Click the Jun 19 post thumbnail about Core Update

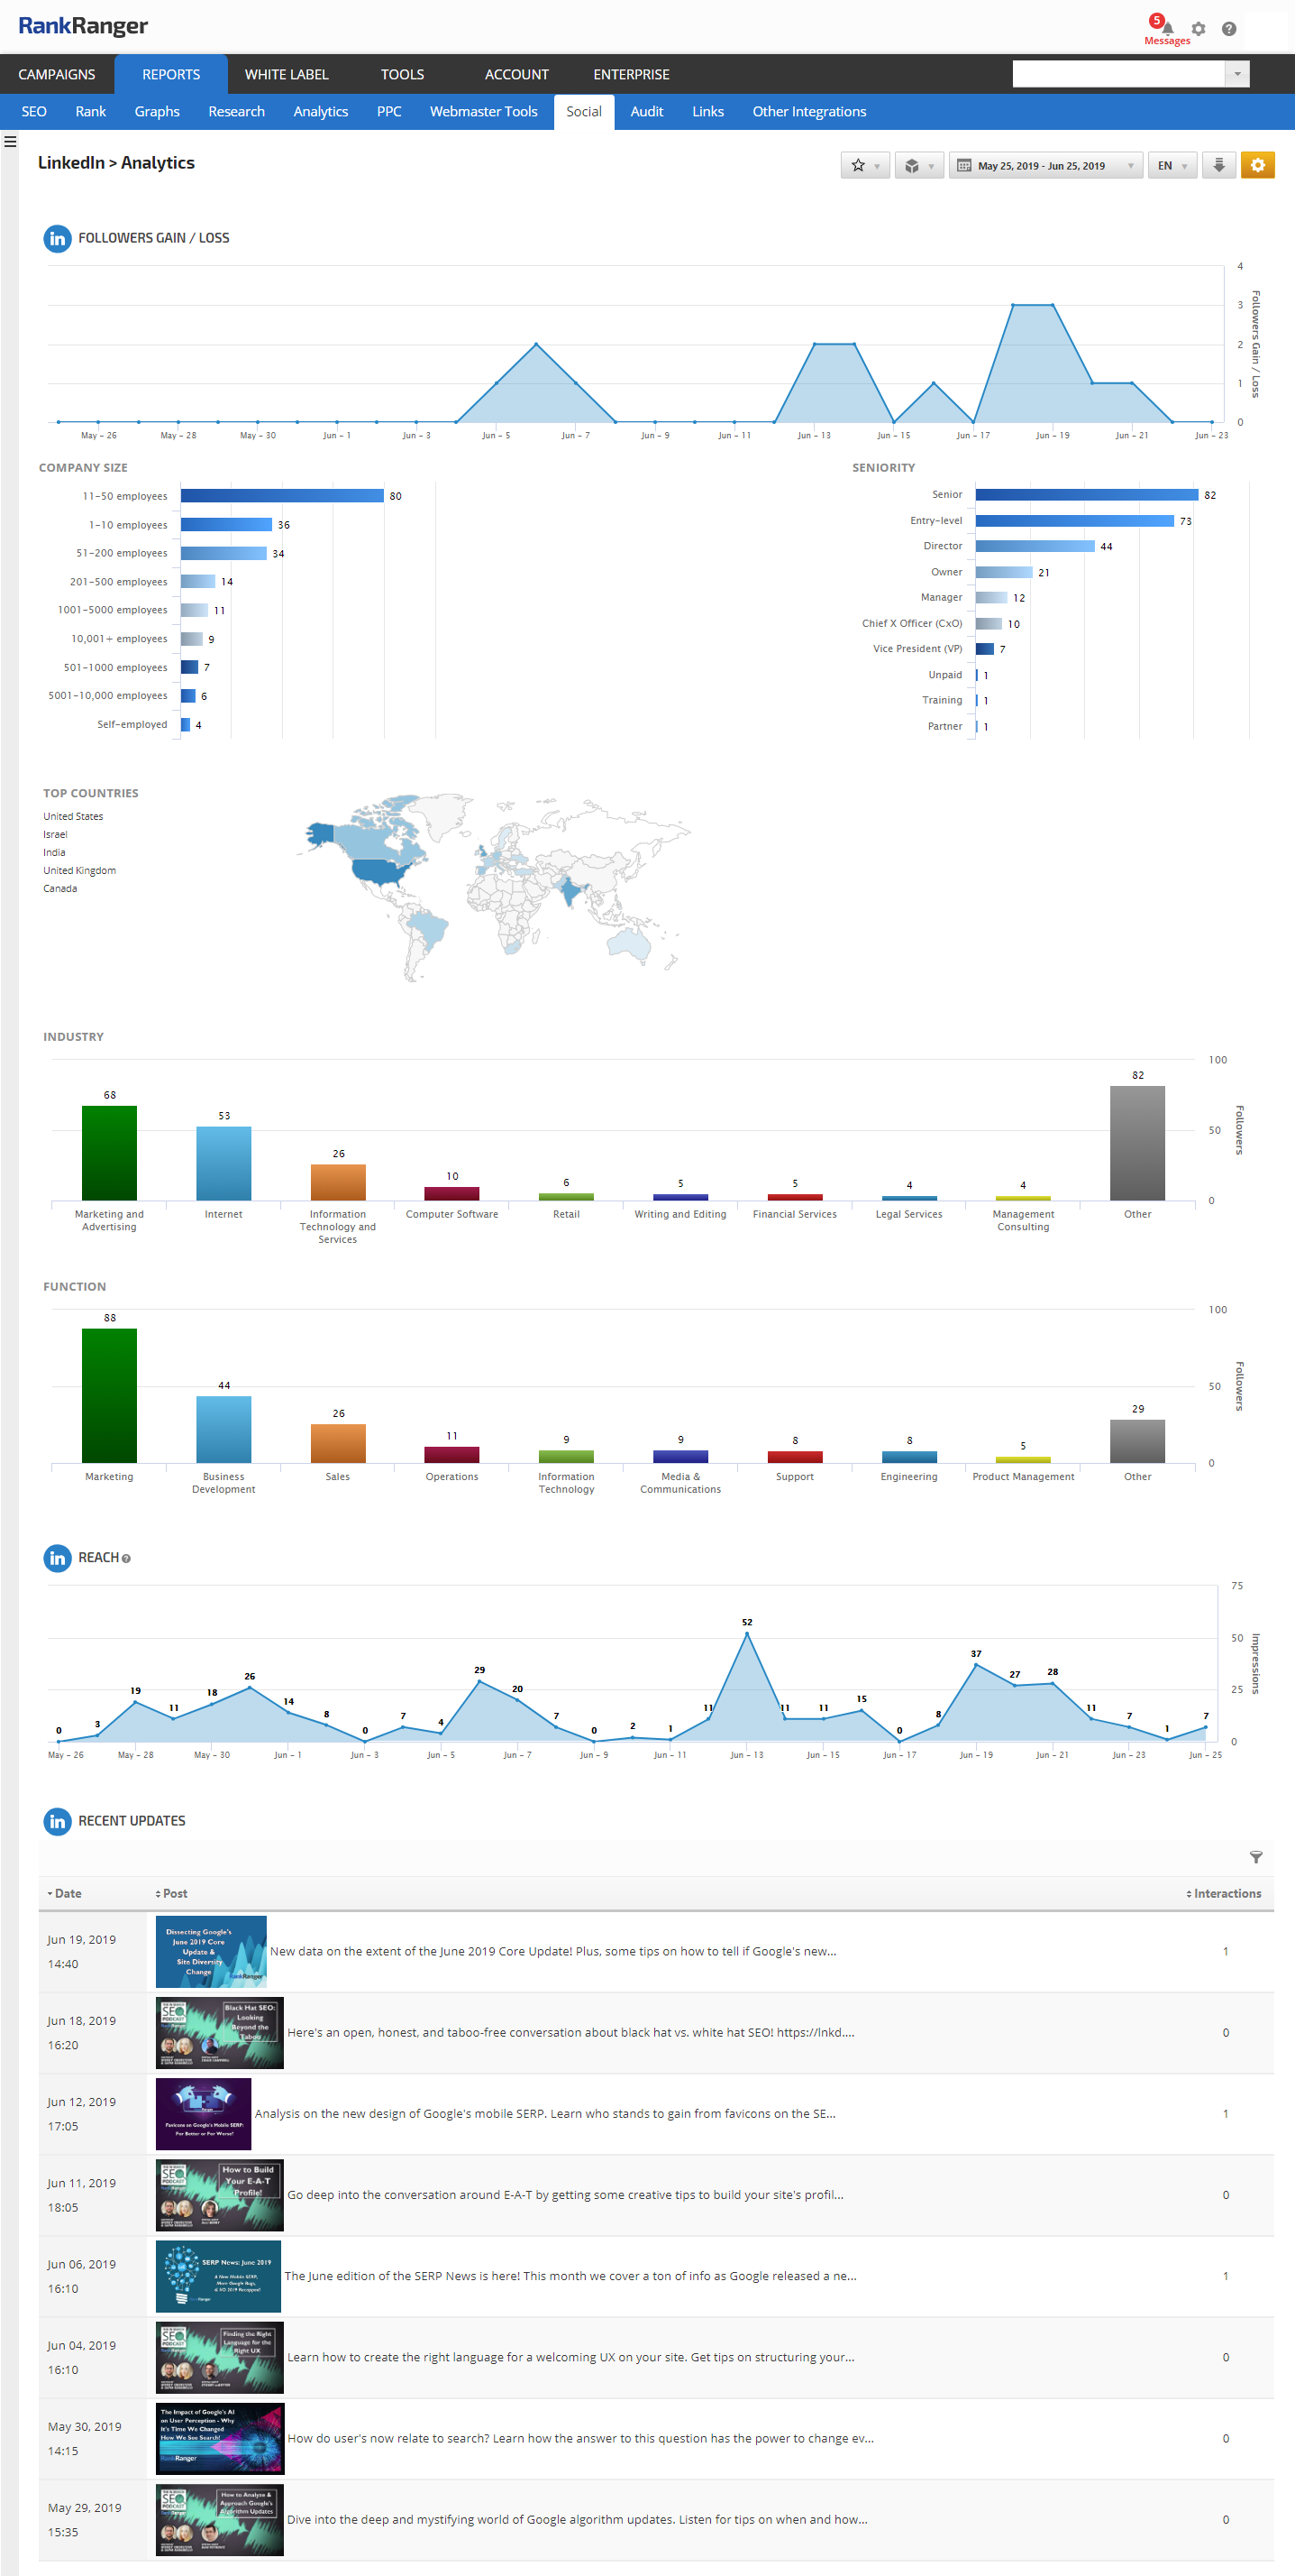click(x=211, y=1951)
